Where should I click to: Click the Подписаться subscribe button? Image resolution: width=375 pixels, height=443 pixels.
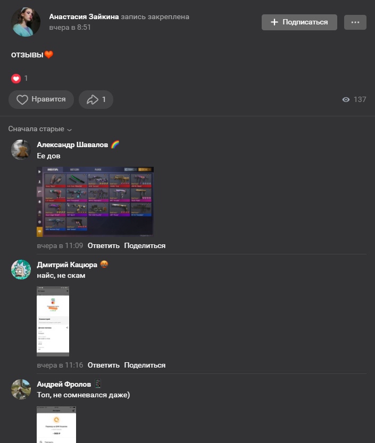click(x=299, y=22)
